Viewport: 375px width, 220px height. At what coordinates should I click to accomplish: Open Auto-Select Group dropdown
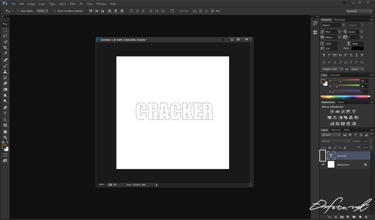coord(42,11)
